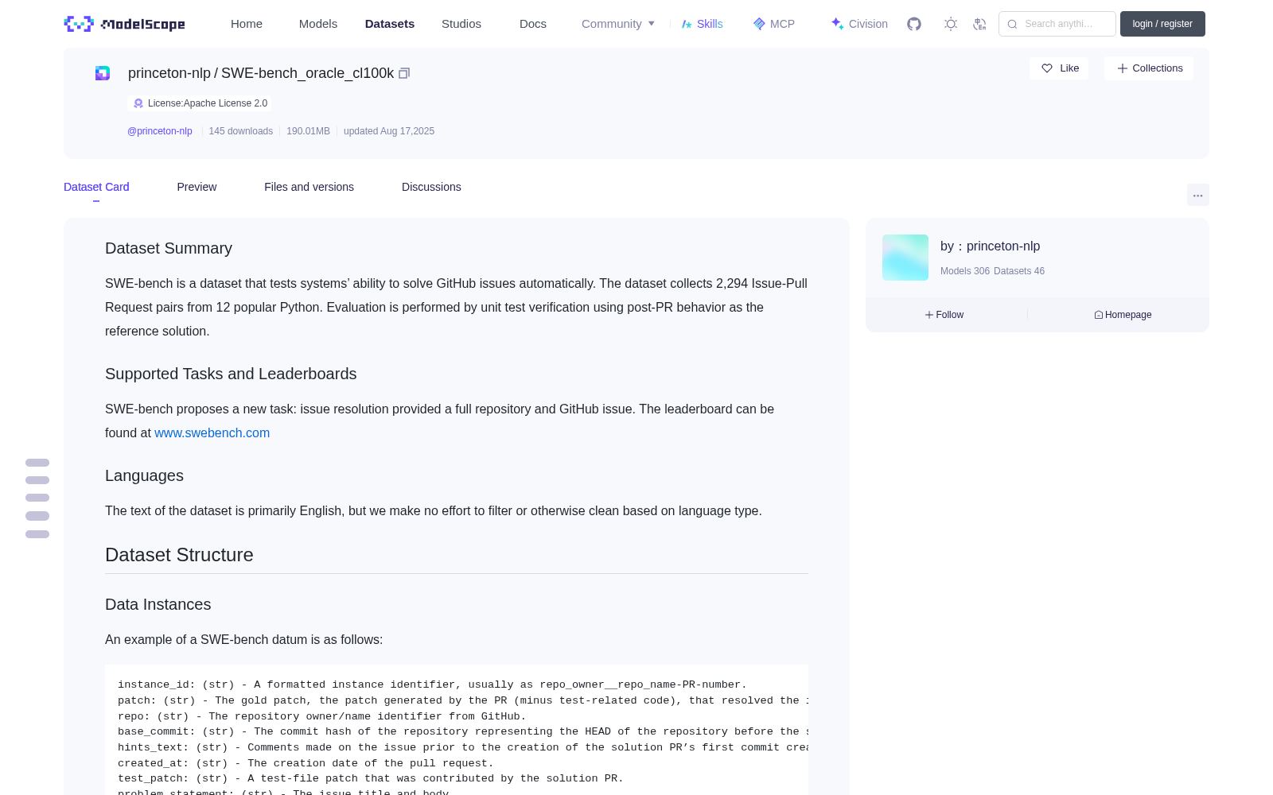Copy dataset name with the copy icon

pyautogui.click(x=404, y=73)
